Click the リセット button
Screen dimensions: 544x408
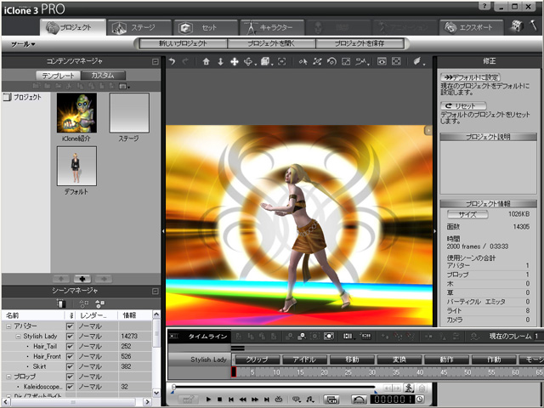click(x=463, y=105)
